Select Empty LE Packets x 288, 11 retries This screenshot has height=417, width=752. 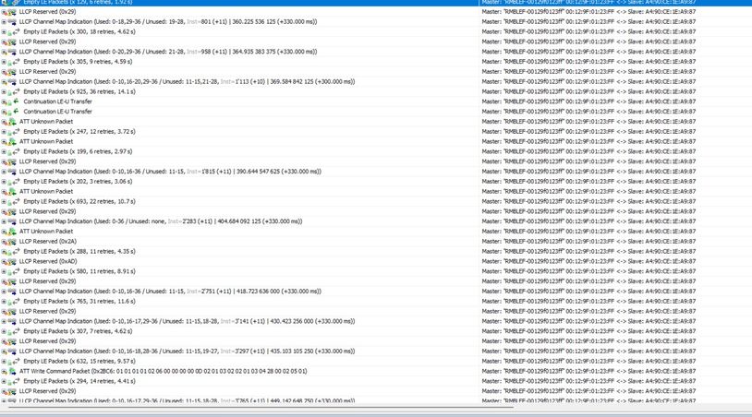(79, 251)
